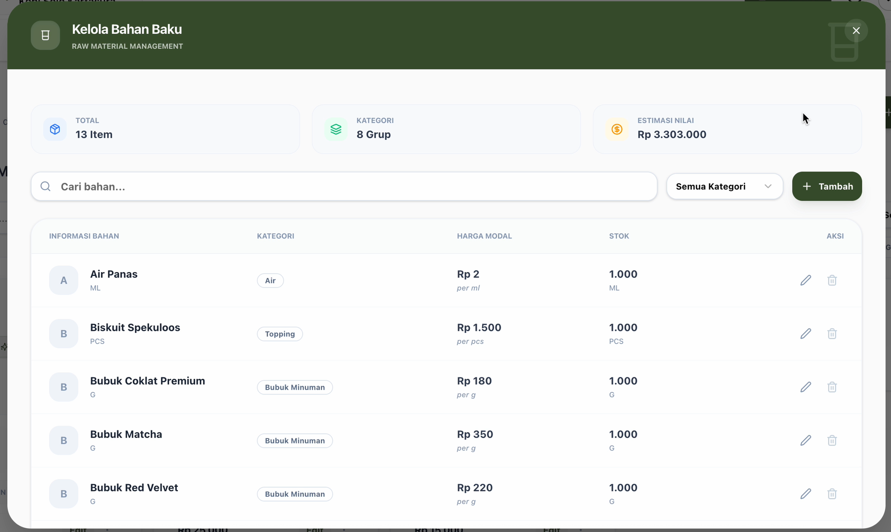Remove Bubuk Coklat Premium via trash icon
Image resolution: width=891 pixels, height=532 pixels.
pos(832,387)
